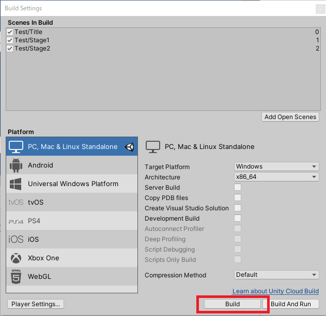Click the Scenes In Build heading
The width and height of the screenshot is (326, 316).
coord(30,22)
